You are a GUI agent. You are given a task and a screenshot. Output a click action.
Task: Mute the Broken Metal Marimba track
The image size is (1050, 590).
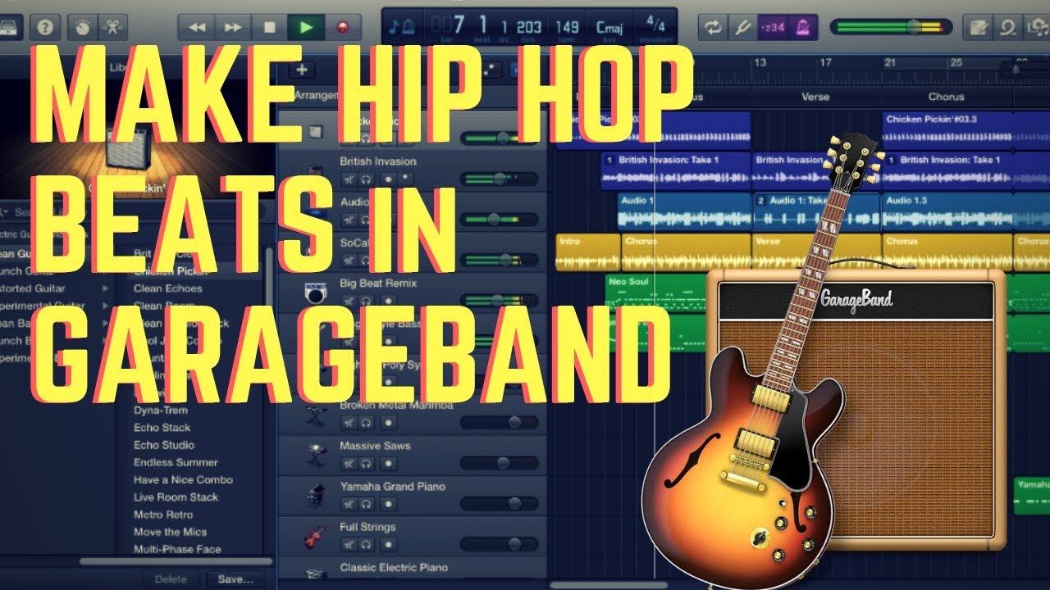coord(348,422)
